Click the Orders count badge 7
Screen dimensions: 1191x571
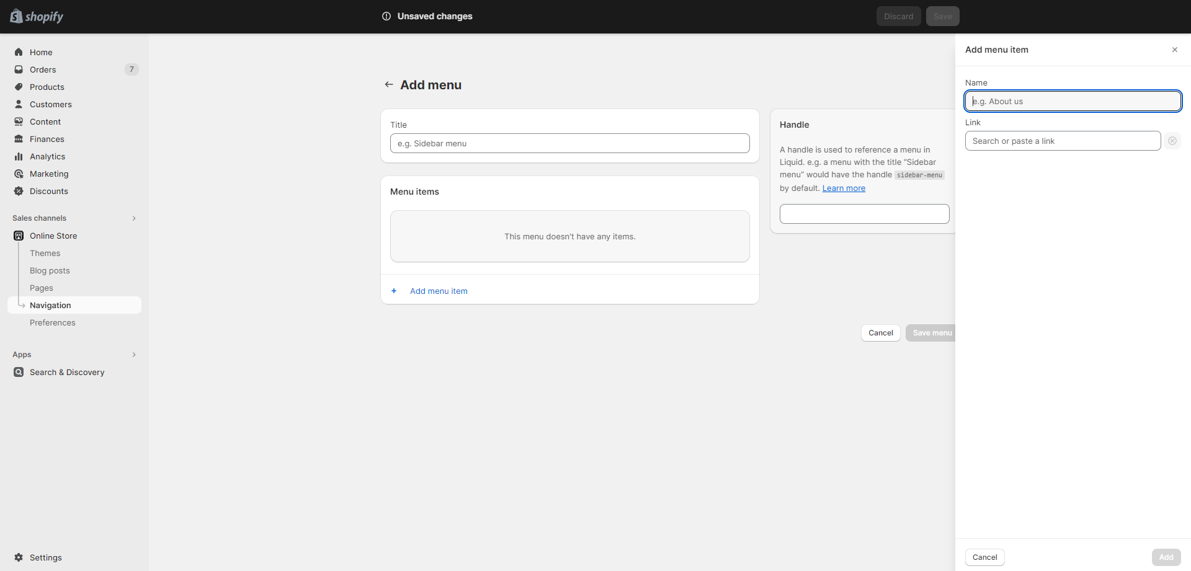(132, 69)
